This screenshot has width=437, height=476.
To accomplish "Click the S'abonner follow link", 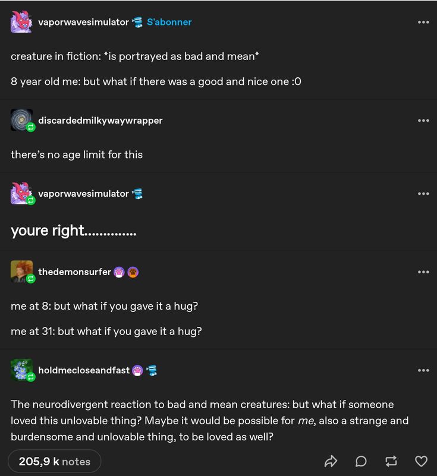I will 169,22.
